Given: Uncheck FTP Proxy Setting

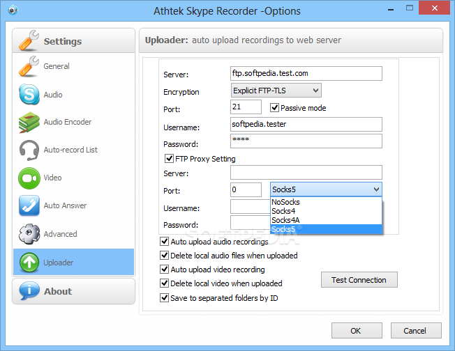Looking at the screenshot, I should (x=169, y=158).
